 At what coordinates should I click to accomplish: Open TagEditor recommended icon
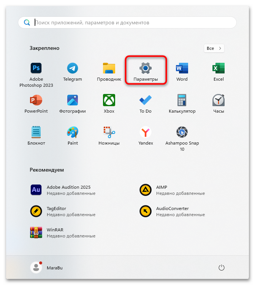[36, 211]
